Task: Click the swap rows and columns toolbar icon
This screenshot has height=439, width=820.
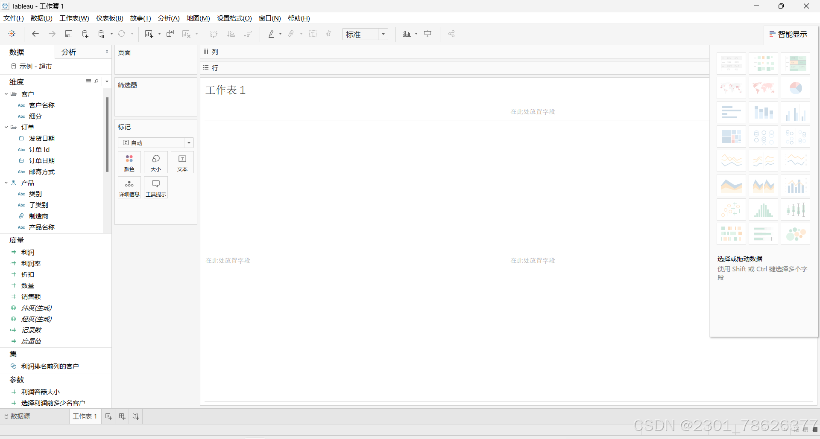Action: 213,34
